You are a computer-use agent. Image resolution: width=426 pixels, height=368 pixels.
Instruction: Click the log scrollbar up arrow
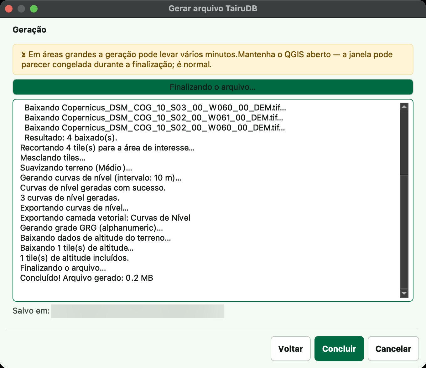(x=404, y=107)
